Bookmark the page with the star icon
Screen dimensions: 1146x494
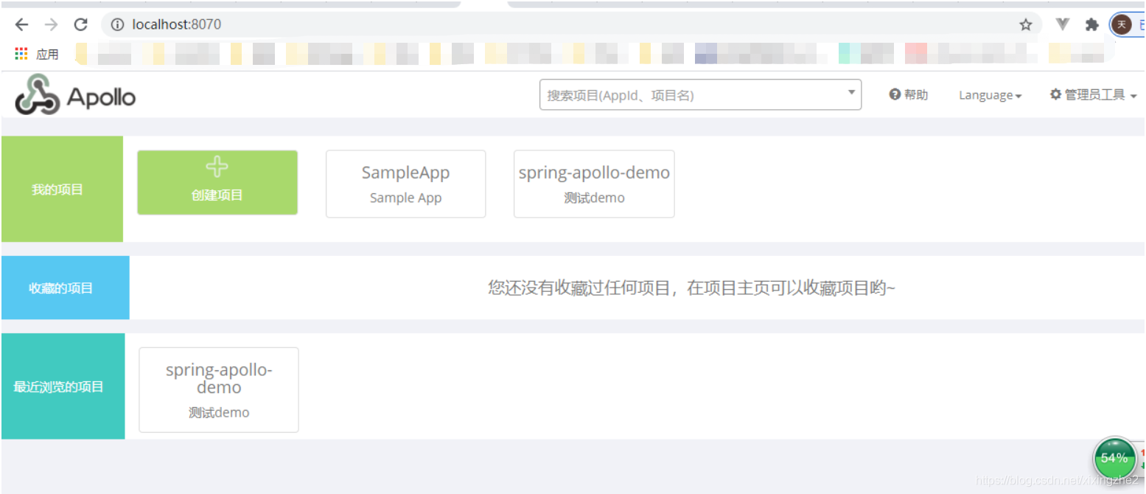(1025, 24)
